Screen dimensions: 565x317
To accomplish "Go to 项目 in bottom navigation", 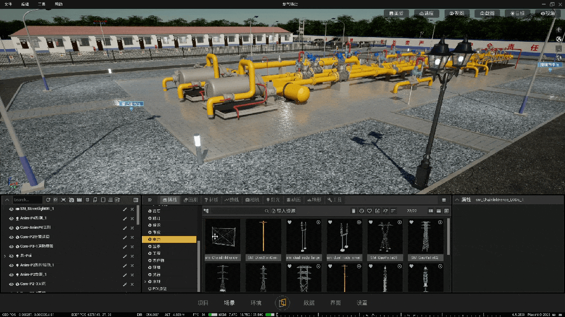I will pos(203,303).
